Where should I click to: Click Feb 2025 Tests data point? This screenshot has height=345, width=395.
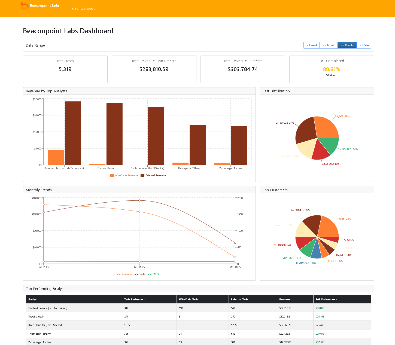click(139, 200)
